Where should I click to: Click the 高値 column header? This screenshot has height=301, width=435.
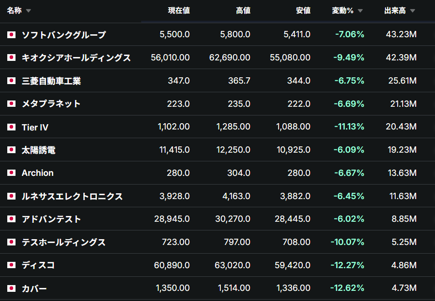click(243, 11)
